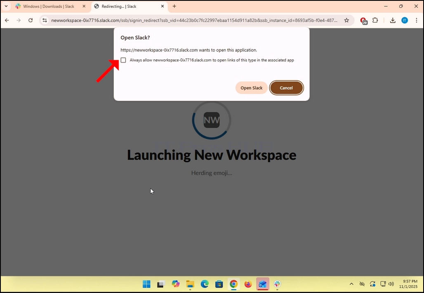Open File Explorer from taskbar
This screenshot has width=424, height=293.
[190, 284]
